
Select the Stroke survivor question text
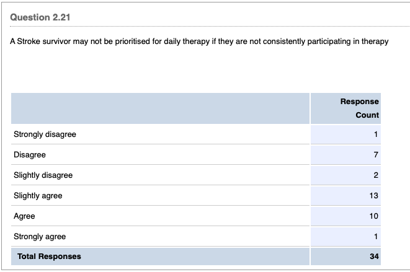click(x=199, y=42)
